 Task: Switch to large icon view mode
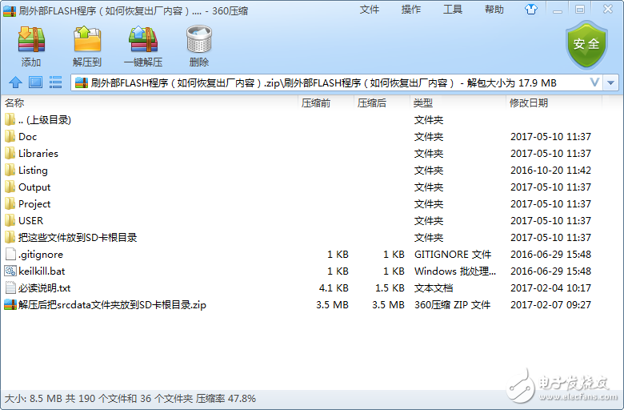tap(35, 82)
